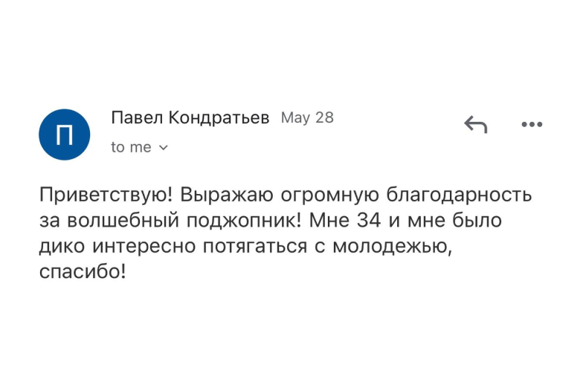Viewport: 586px width, 382px height.
Task: Click the May 28 date stamp
Action: [x=307, y=117]
